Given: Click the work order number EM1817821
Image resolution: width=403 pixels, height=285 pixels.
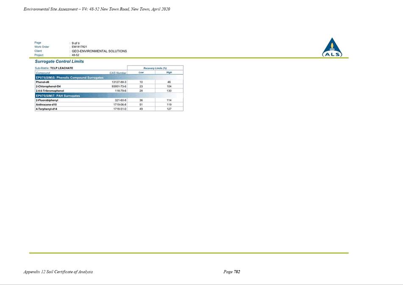Looking at the screenshot, I should tap(79, 47).
